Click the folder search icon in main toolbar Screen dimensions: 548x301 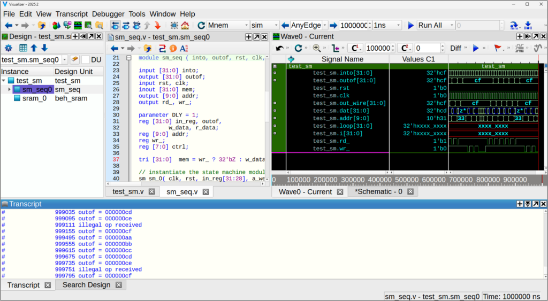[99, 25]
